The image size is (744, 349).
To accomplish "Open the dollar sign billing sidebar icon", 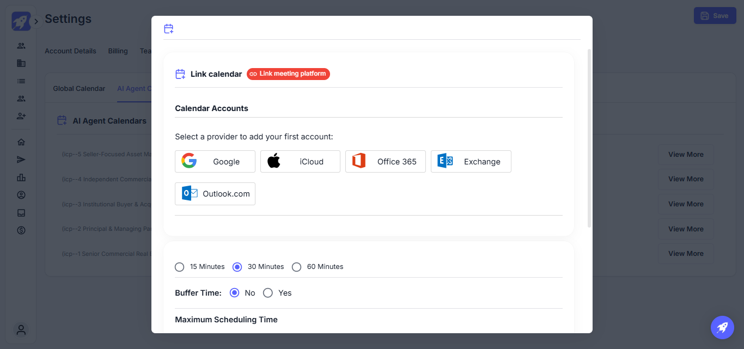I will click(x=21, y=230).
